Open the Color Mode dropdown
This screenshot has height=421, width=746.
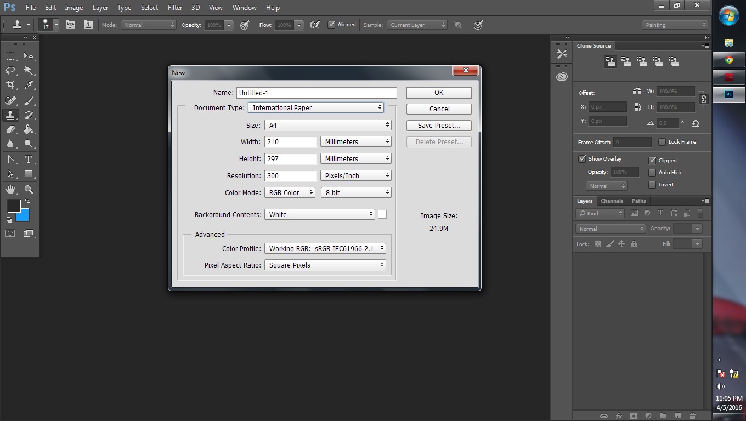pos(290,192)
